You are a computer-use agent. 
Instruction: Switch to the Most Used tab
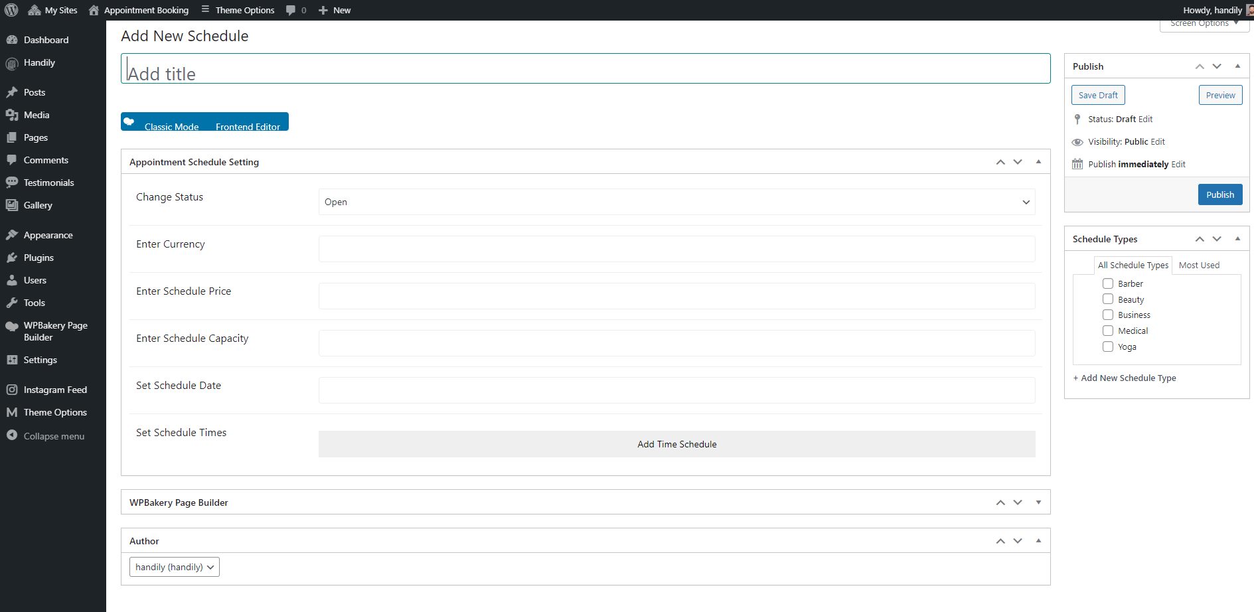tap(1199, 265)
